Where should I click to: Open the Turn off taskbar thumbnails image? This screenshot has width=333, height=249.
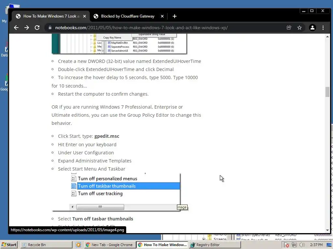coord(116,192)
